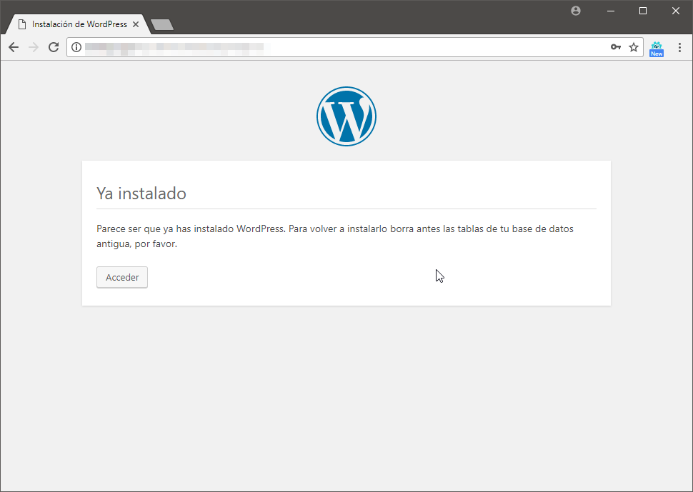The image size is (693, 492).
Task: Open the Chrome three-dot menu
Action: click(x=679, y=47)
